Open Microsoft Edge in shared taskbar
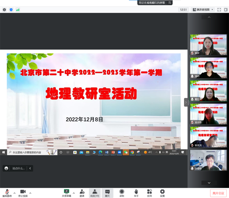Screen dimensions: 229x198 pyautogui.click(x=100, y=152)
